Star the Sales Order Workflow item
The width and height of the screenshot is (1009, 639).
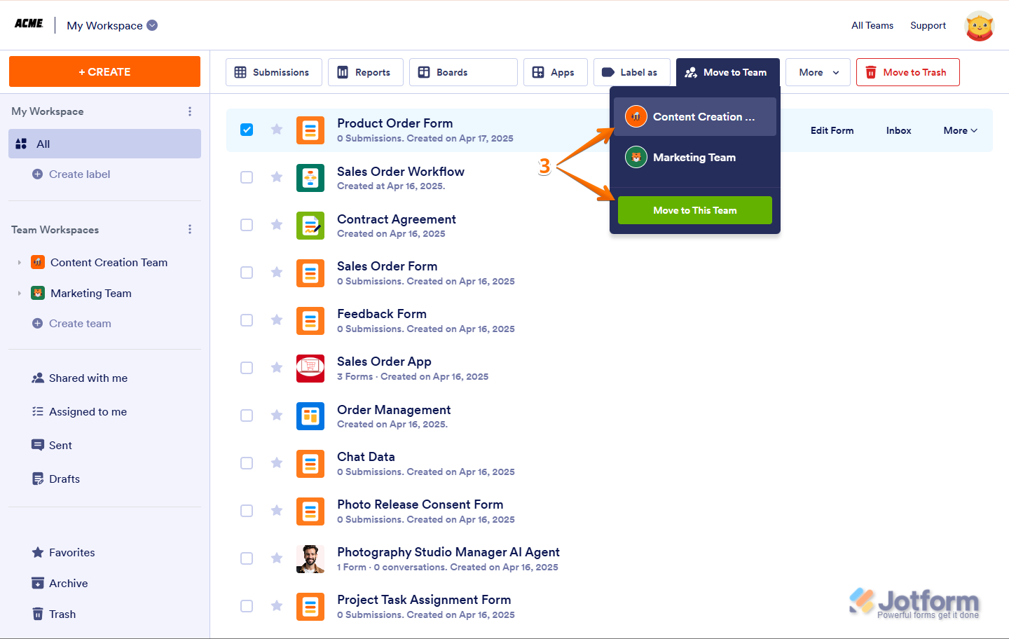(277, 177)
